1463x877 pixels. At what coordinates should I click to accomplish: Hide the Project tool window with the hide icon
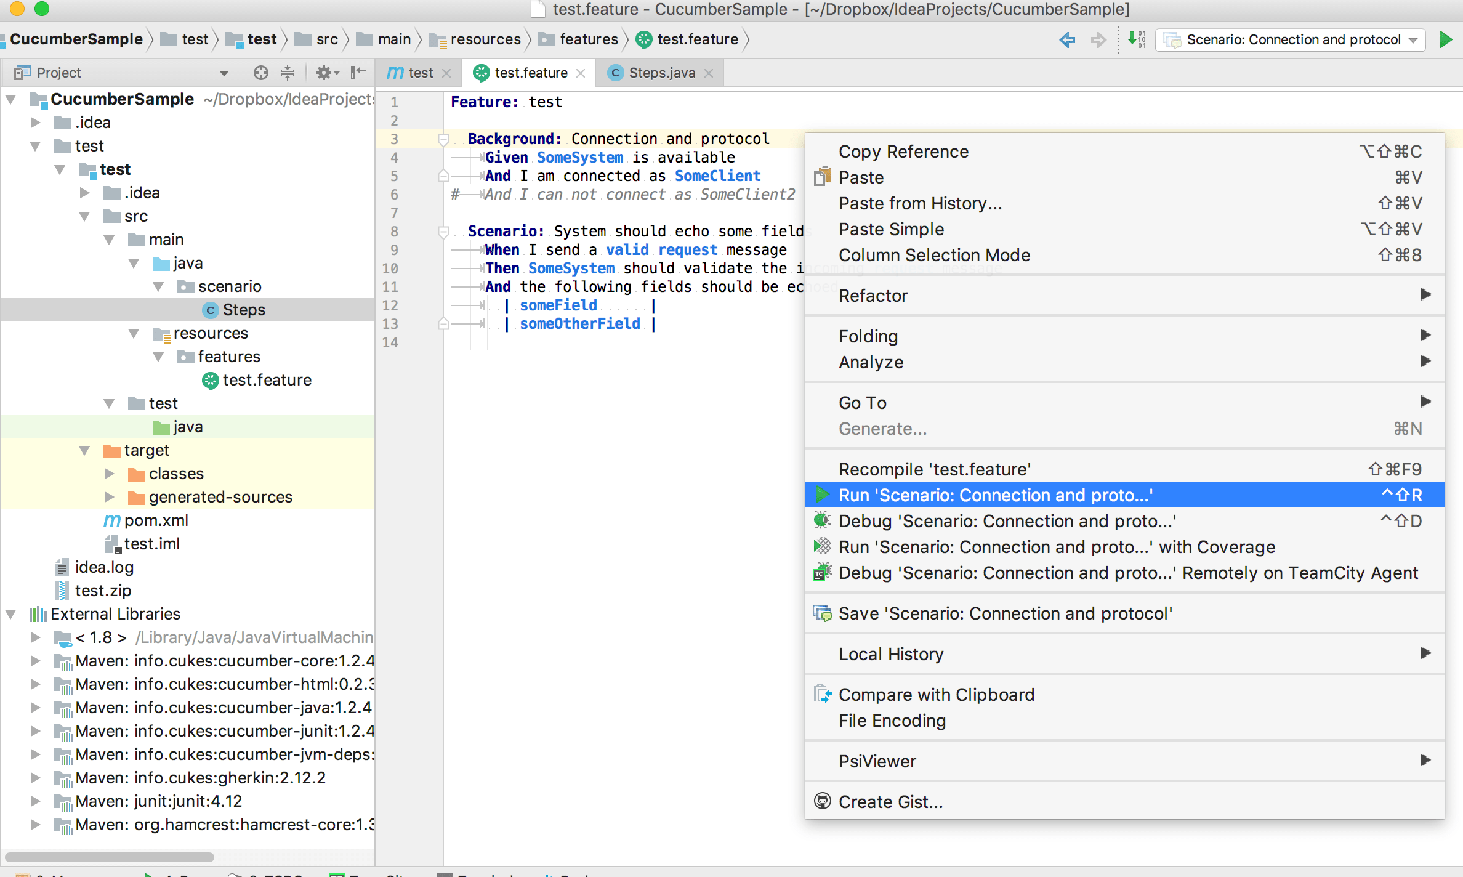[x=355, y=73]
